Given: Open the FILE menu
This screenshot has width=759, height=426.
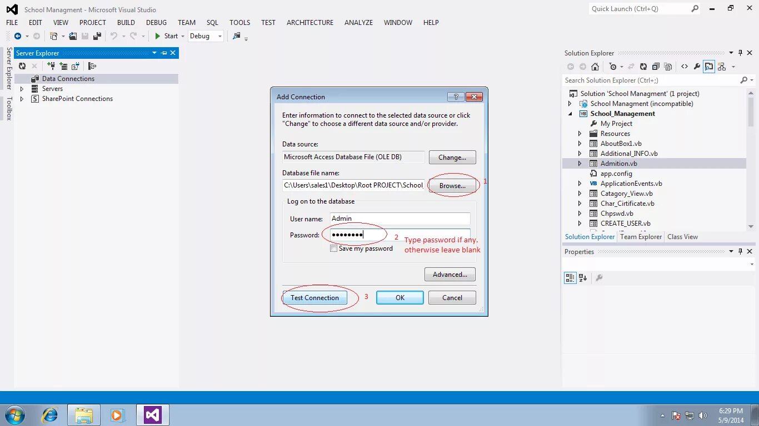Looking at the screenshot, I should click(x=12, y=23).
